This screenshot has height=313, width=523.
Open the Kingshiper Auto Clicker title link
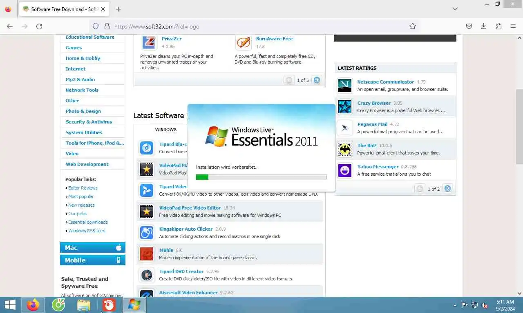point(186,229)
